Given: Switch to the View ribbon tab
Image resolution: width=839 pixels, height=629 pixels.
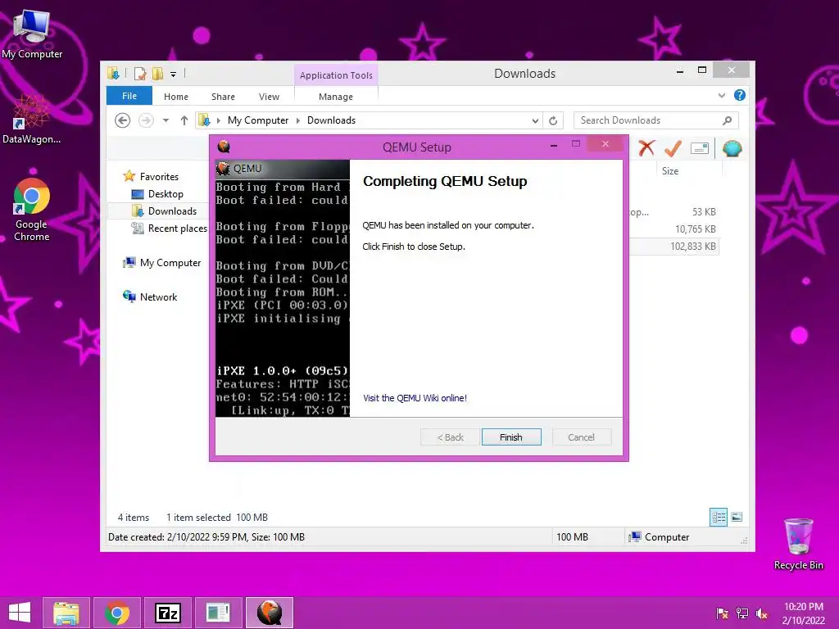Looking at the screenshot, I should tap(269, 97).
